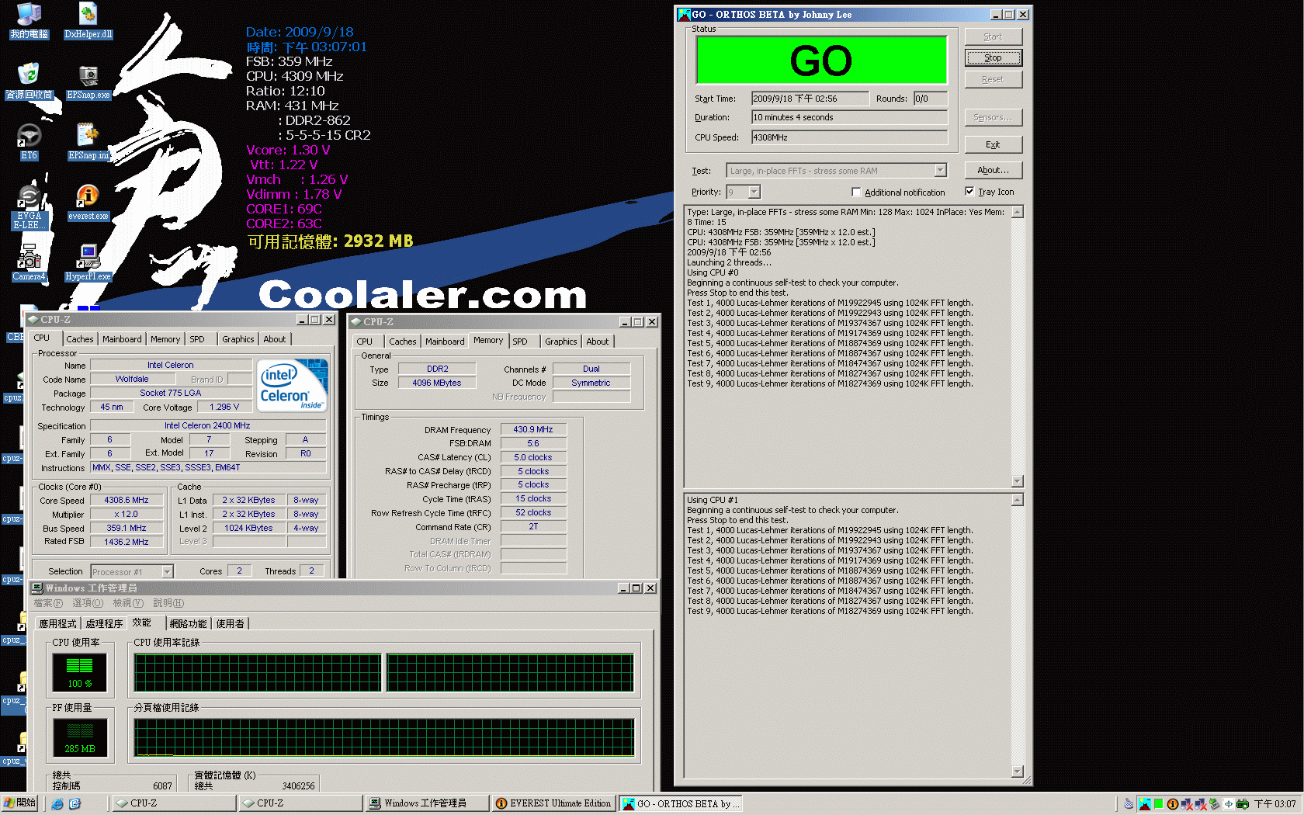Open the About tab in right CPU-Z
Image resolution: width=1304 pixels, height=815 pixels.
click(x=597, y=342)
